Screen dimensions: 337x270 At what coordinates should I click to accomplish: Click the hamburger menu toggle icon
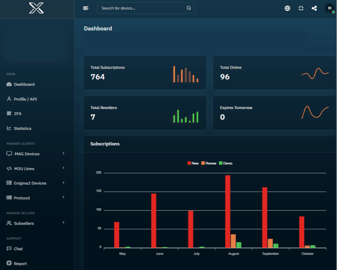point(86,8)
